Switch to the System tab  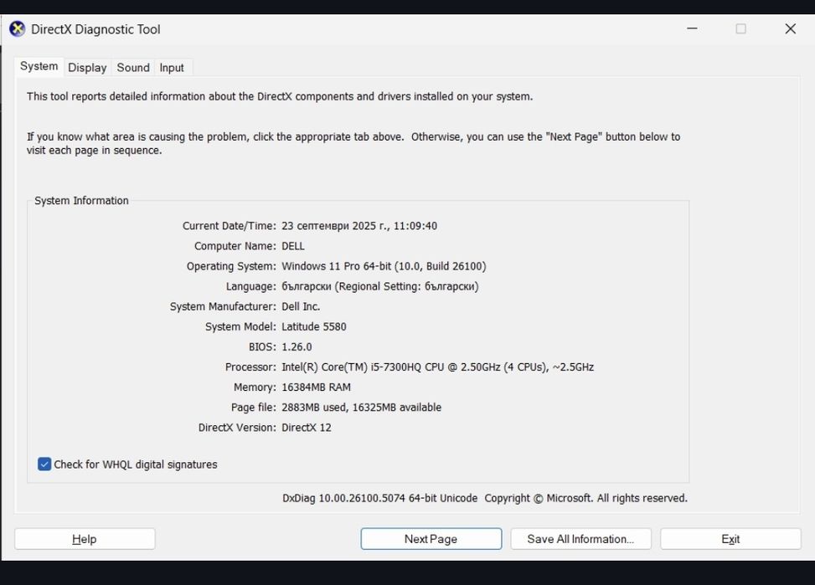click(39, 66)
